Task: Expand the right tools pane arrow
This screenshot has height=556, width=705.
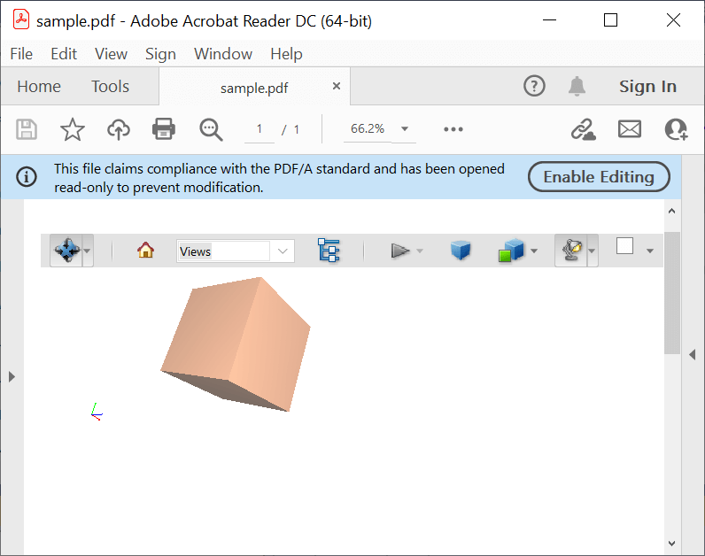Action: click(693, 355)
